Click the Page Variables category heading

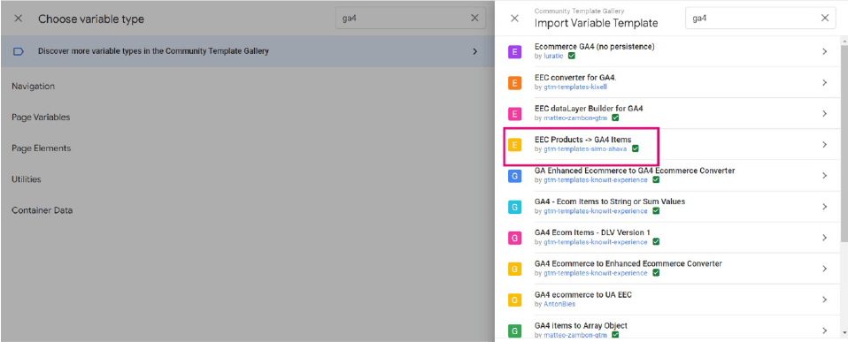(41, 118)
